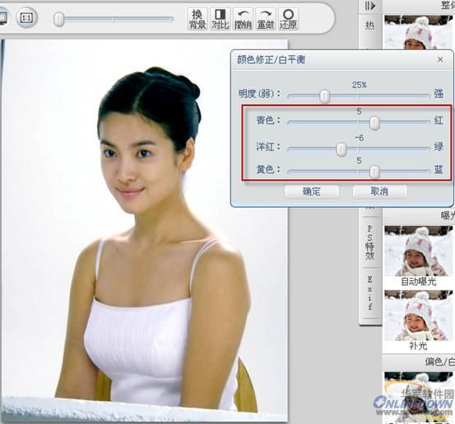Viewport: 455px width, 424px height.
Task: Click the 撤销 undo icon
Action: (243, 19)
